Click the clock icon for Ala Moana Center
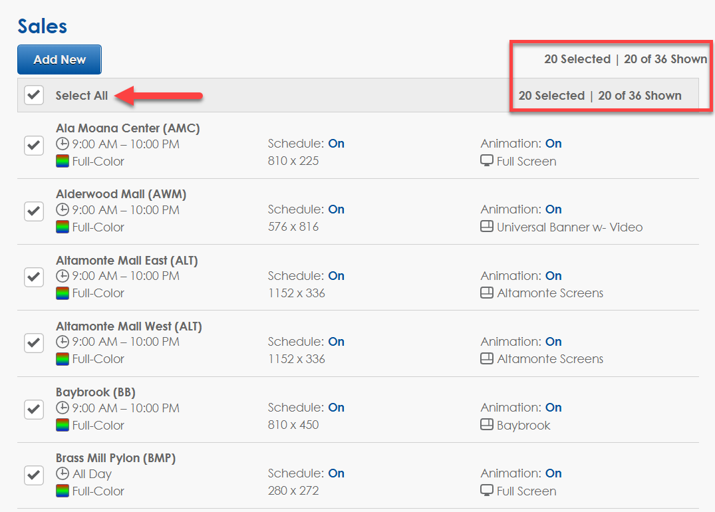715x512 pixels. click(x=63, y=144)
